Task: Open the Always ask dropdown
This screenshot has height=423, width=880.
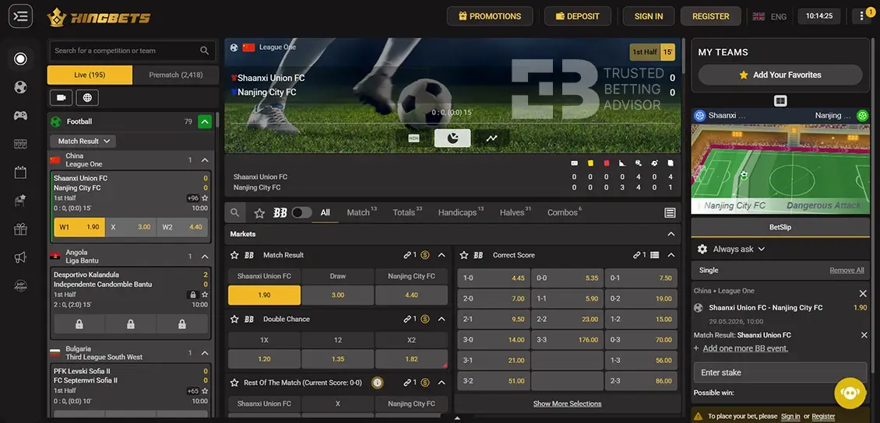Action: pos(738,249)
